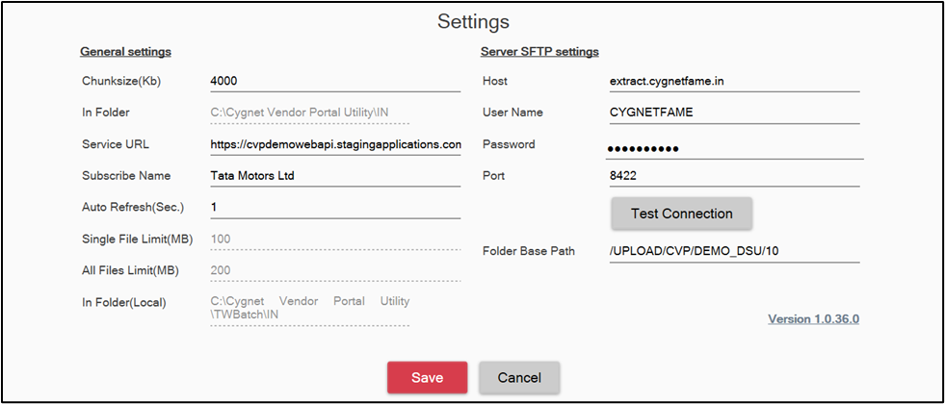This screenshot has height=404, width=945.
Task: Click the Single File Limit(MB) field
Action: tap(309, 240)
